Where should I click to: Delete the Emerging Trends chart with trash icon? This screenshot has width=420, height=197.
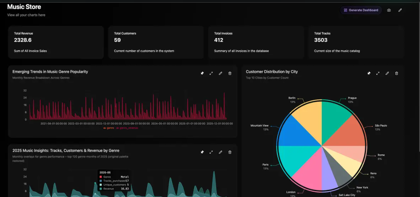coord(230,73)
